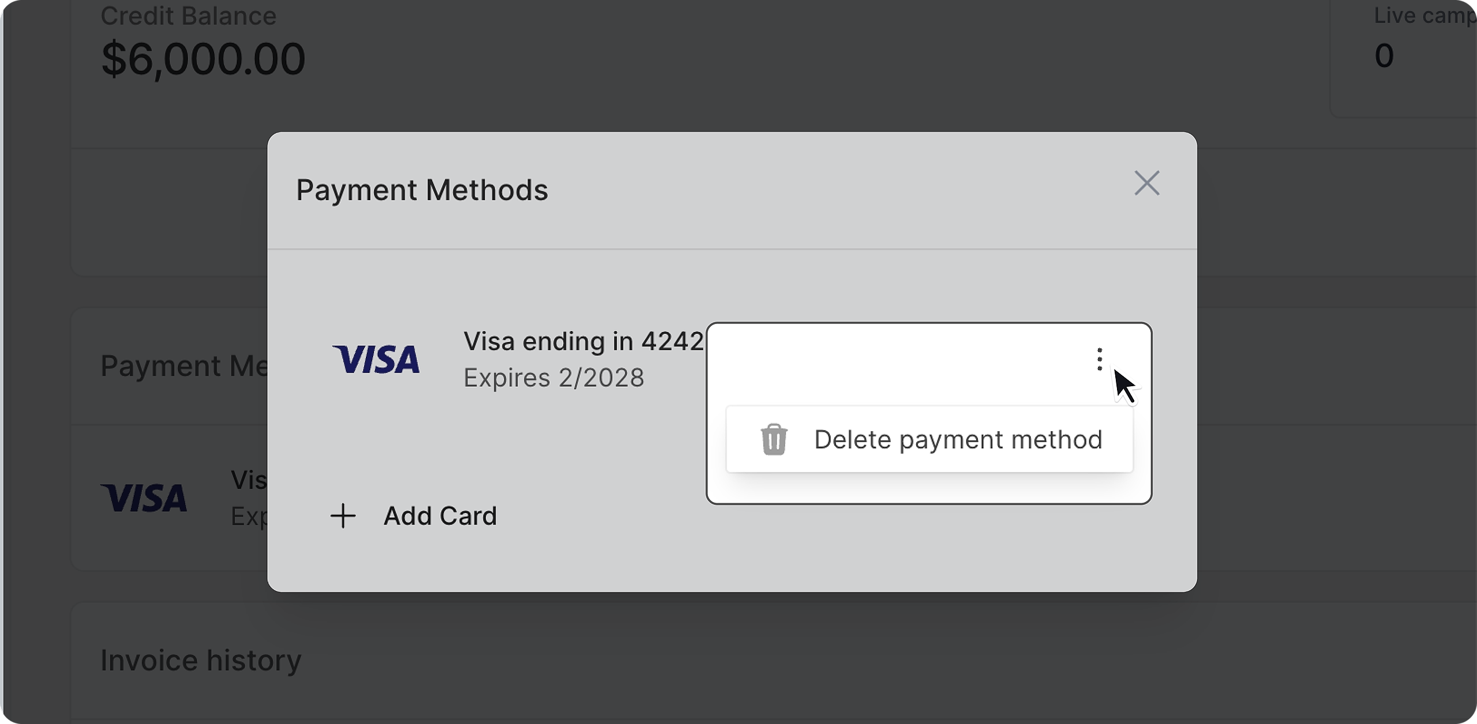Click the live campaigns count of 0
The image size is (1477, 724).
1384,56
